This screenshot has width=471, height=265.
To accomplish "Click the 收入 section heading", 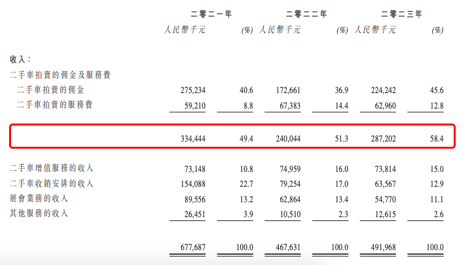I will pos(21,59).
